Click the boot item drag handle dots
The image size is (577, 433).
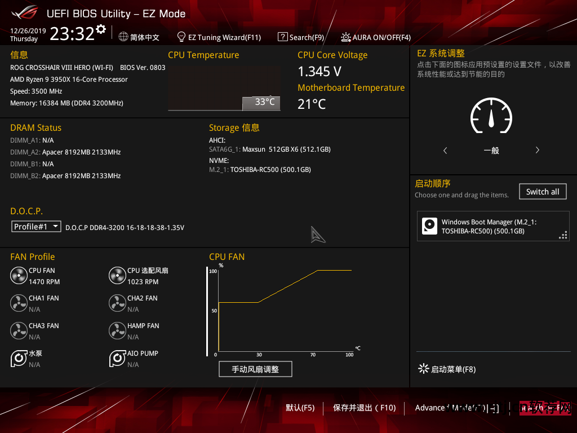click(563, 235)
